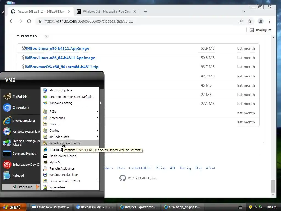Open Training footer link

tap(185, 168)
